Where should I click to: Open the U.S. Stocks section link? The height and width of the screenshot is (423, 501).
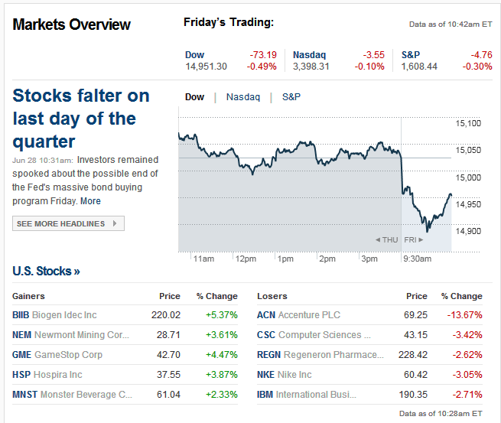(46, 271)
